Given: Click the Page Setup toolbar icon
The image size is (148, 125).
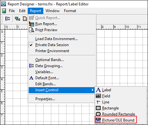Looking at the screenshot, I should coord(25,19).
